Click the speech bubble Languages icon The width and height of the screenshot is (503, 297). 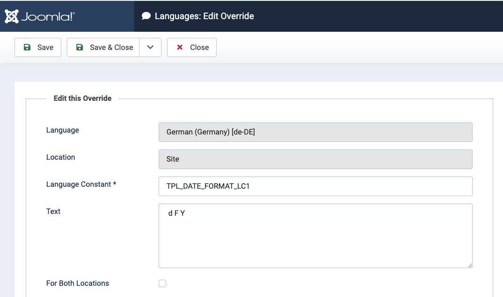(146, 16)
